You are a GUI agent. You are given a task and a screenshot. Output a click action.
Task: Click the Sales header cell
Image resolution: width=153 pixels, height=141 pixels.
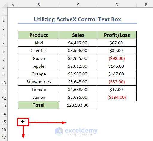(x=78, y=35)
